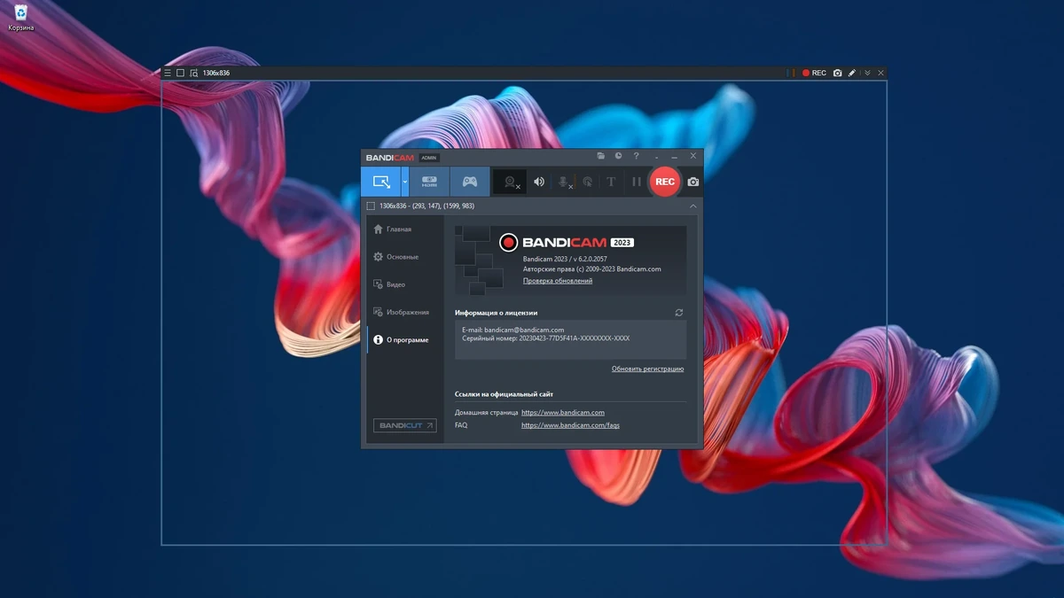Start recording with the big red REC button
This screenshot has width=1064, height=598.
pos(665,182)
